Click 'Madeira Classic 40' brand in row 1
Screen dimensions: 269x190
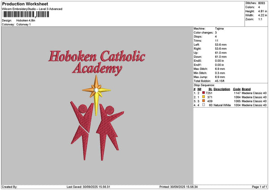click(x=254, y=93)
